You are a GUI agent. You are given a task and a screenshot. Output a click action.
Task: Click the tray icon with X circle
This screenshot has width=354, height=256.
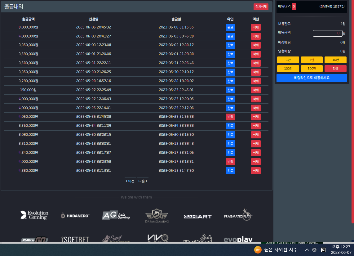pyautogui.click(x=314, y=250)
